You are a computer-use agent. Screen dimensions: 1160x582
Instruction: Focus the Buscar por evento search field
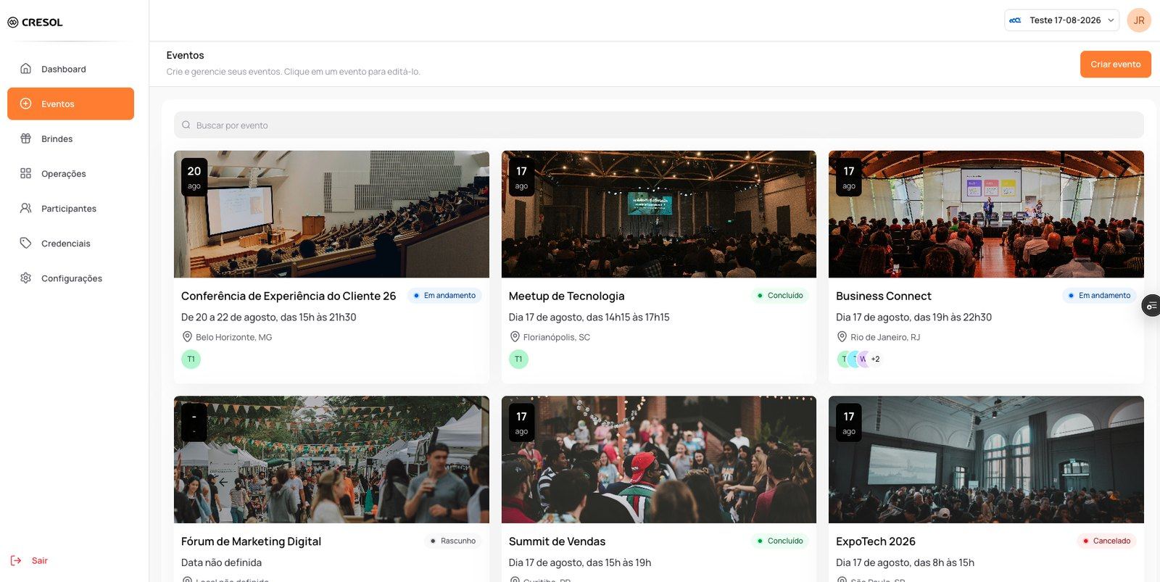(659, 125)
